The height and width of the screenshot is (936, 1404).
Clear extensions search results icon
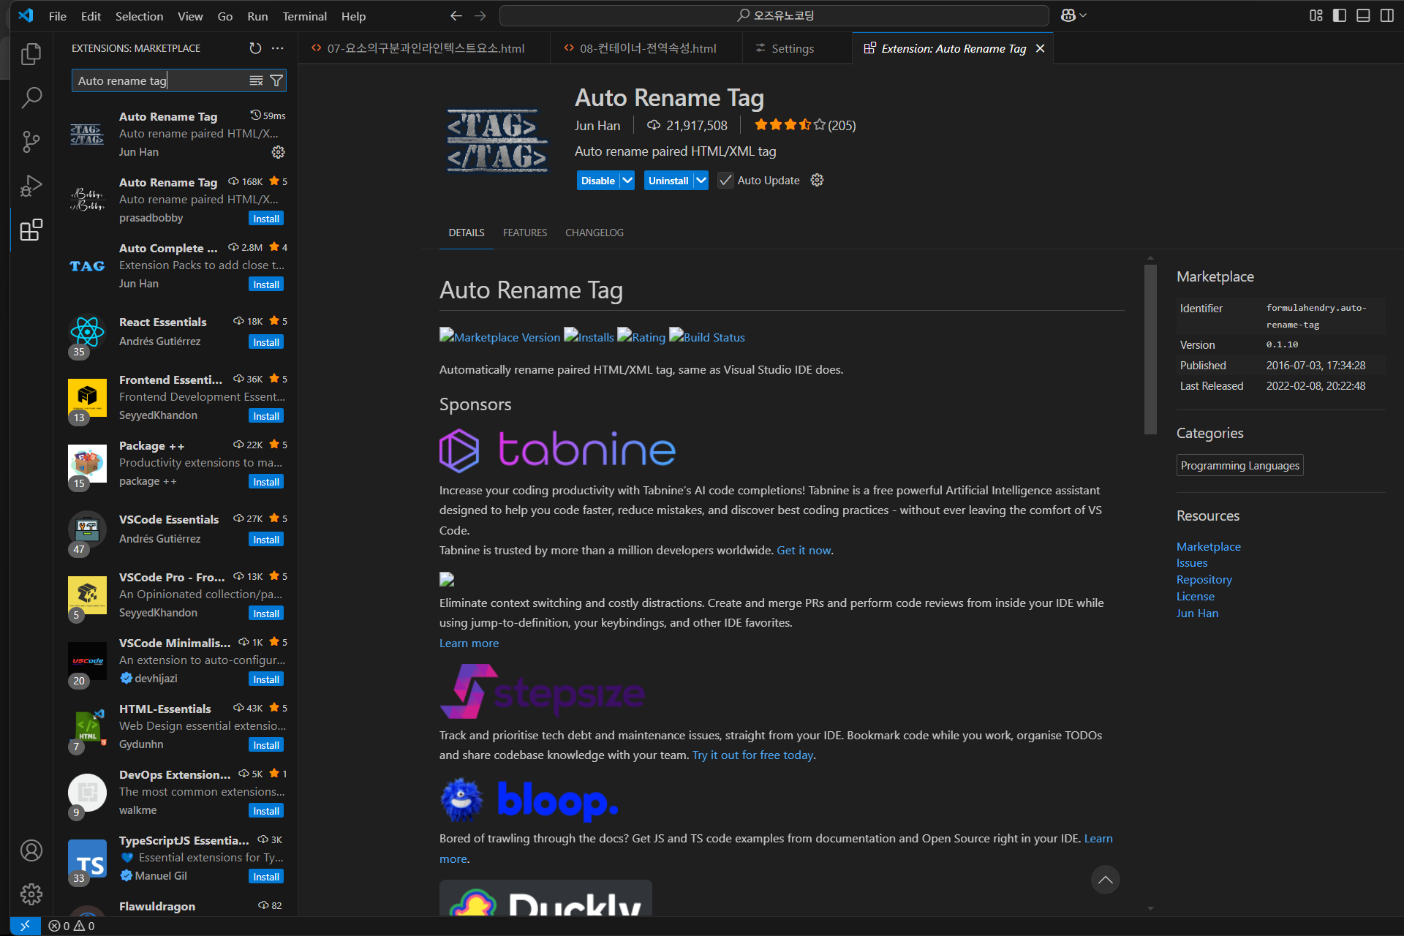tap(256, 80)
